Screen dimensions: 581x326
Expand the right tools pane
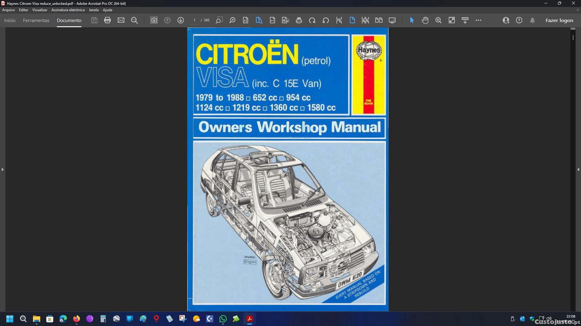(x=578, y=169)
